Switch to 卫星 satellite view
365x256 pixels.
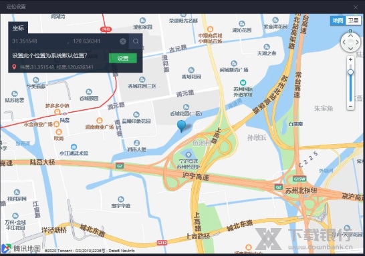pyautogui.click(x=353, y=21)
